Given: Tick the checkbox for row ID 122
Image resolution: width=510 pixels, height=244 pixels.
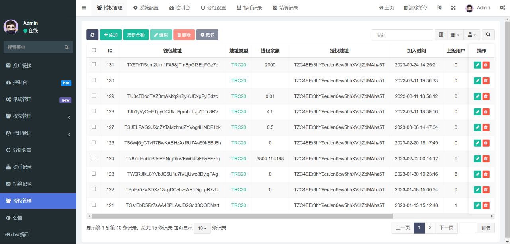Looking at the screenshot, I should (x=94, y=189).
